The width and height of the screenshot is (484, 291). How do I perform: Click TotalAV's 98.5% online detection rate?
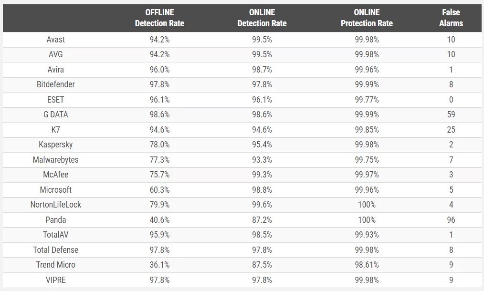point(262,235)
